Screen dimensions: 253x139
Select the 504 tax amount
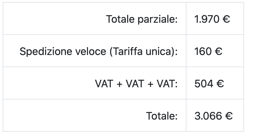[x=204, y=84]
